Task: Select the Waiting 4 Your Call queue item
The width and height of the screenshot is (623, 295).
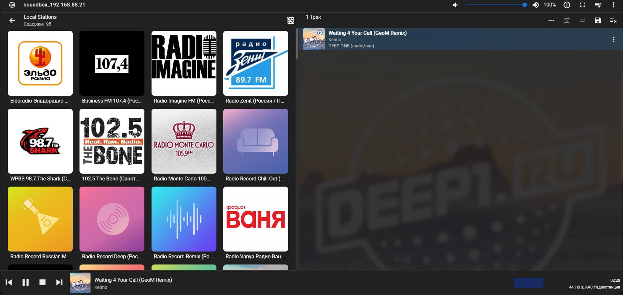Action: 461,39
